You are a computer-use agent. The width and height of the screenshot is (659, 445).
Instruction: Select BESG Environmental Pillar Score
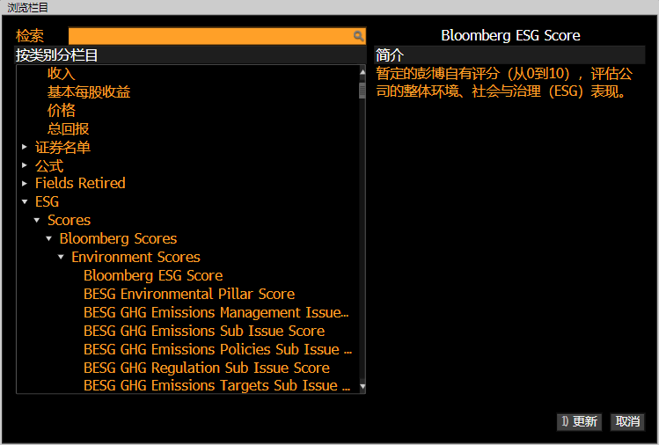tap(189, 294)
